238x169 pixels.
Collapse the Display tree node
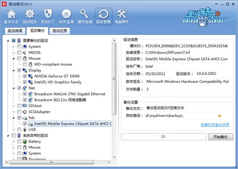pyautogui.click(x=14, y=70)
